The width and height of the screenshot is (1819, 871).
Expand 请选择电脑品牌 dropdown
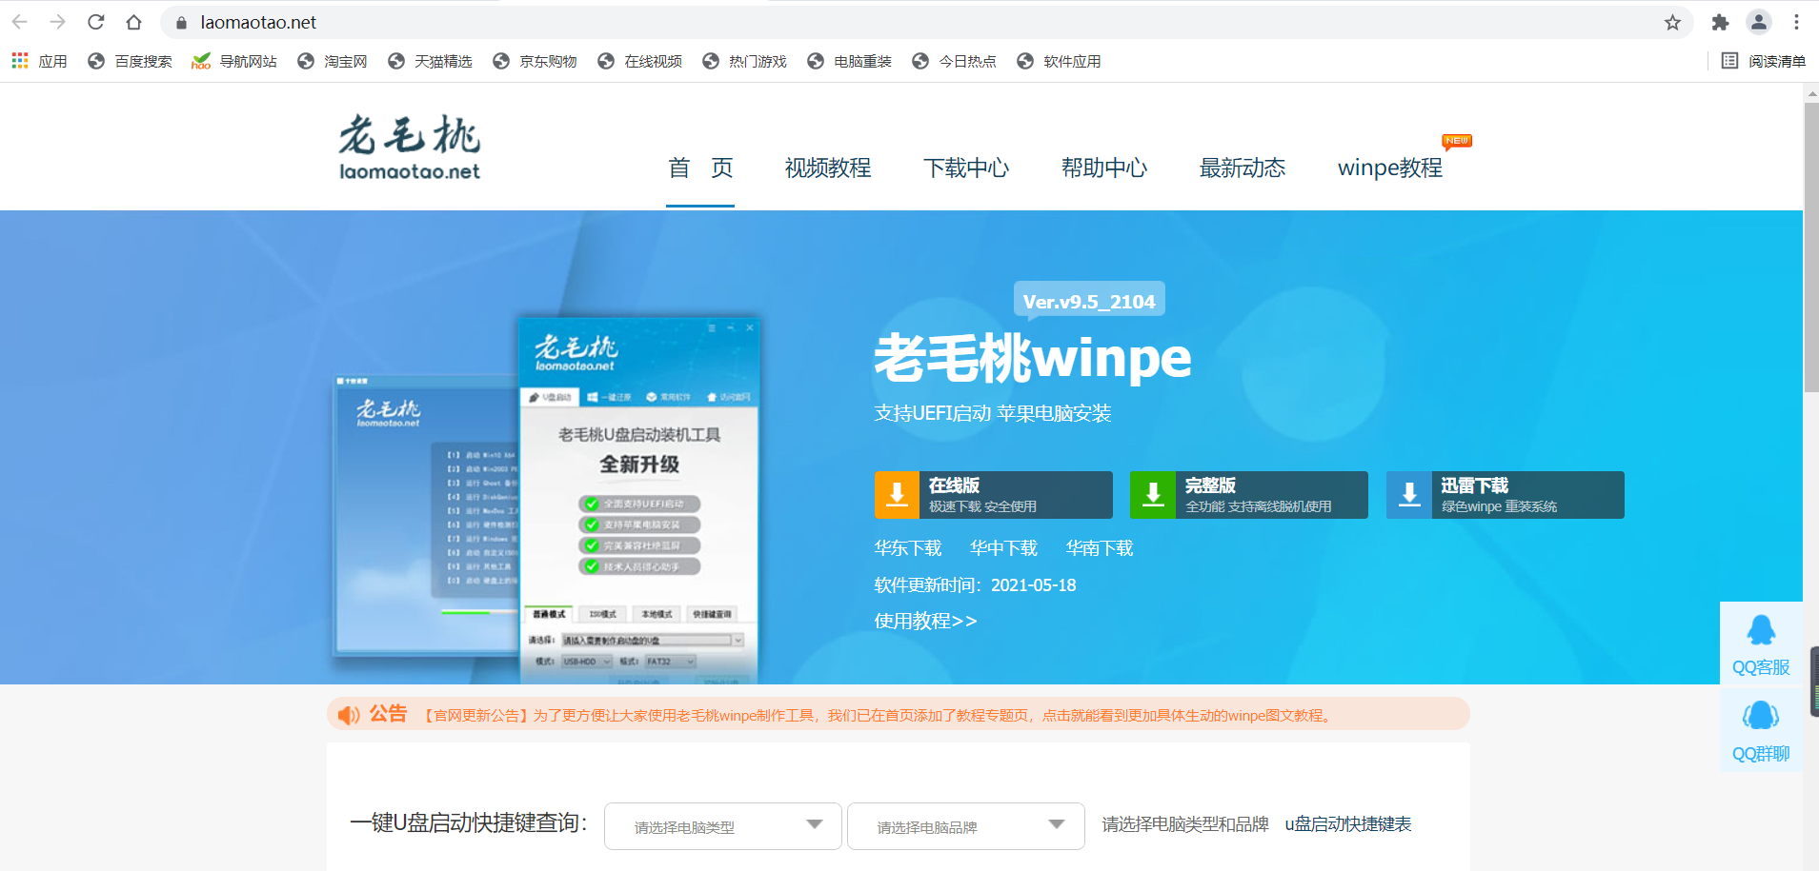pos(966,826)
